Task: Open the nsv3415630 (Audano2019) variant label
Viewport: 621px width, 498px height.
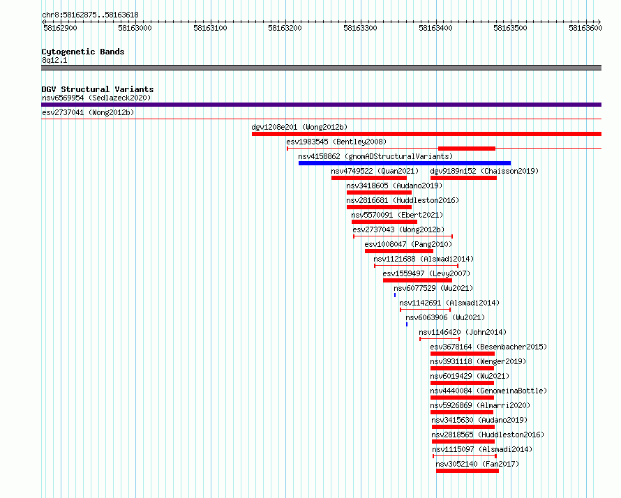Action: (x=479, y=420)
